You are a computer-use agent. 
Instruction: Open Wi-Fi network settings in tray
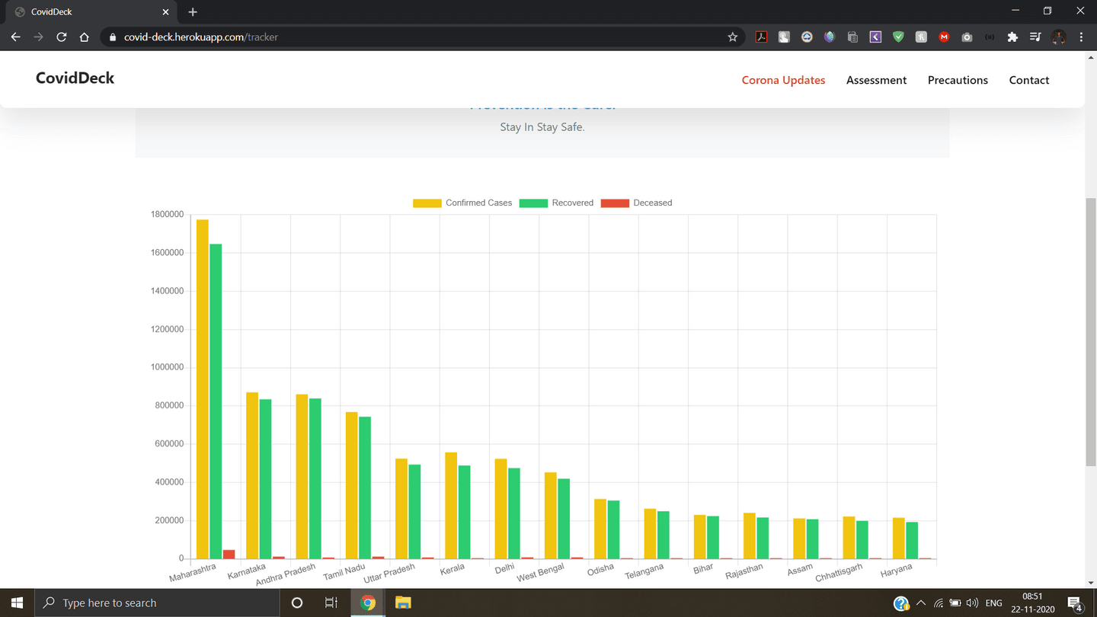(939, 603)
